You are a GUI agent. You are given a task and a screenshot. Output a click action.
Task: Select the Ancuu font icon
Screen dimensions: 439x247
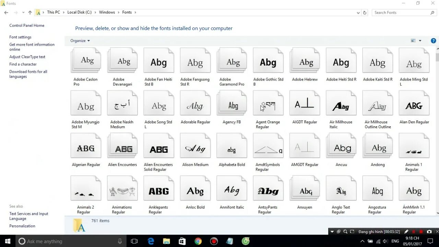[x=341, y=145]
